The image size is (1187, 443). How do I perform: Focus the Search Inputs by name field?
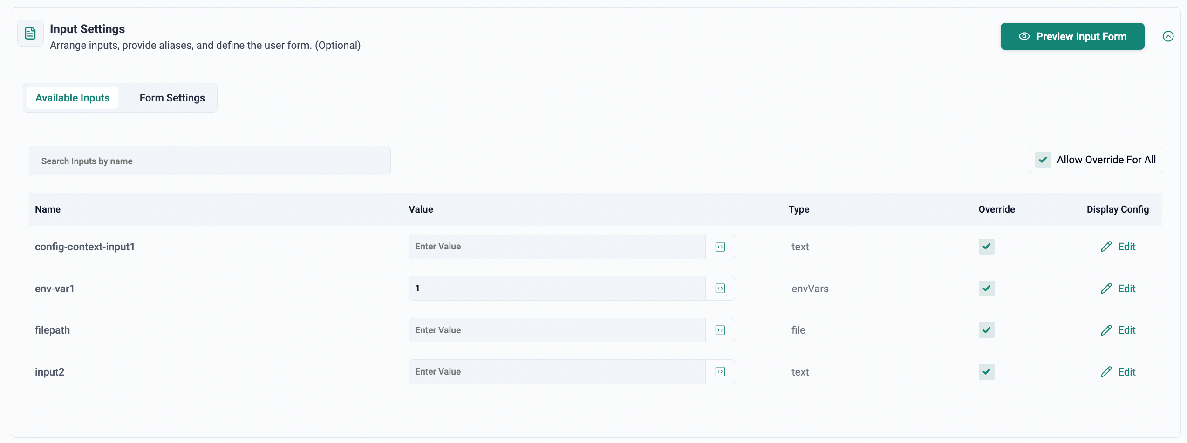(210, 161)
